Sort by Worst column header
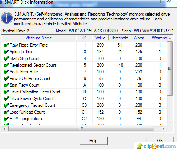Screen dimensions: 177x150 [x=139, y=38]
